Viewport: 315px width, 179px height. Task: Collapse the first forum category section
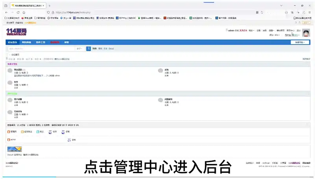coord(308,64)
